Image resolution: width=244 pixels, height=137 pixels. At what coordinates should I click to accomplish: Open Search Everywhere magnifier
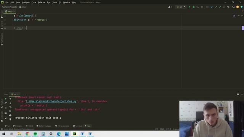click(233, 7)
